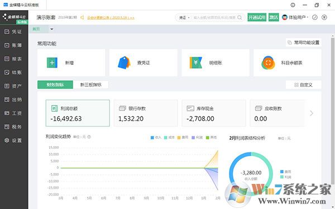The height and width of the screenshot is (209, 335).
Task: Click the help icon beside 利润变化趋势 unit
Action: tap(89, 137)
